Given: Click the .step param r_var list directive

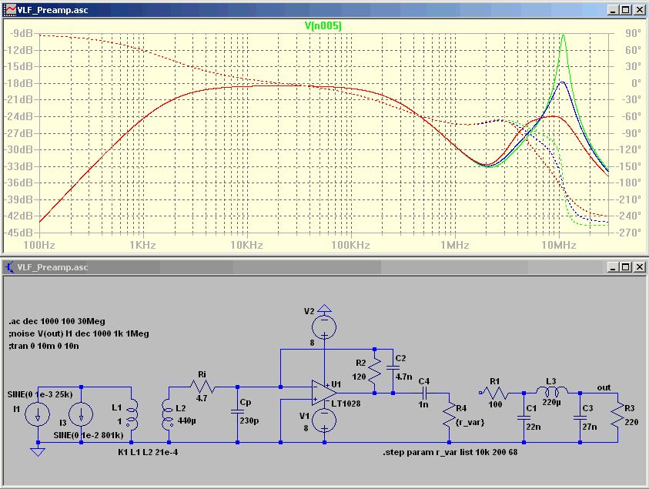Looking at the screenshot, I should point(450,452).
